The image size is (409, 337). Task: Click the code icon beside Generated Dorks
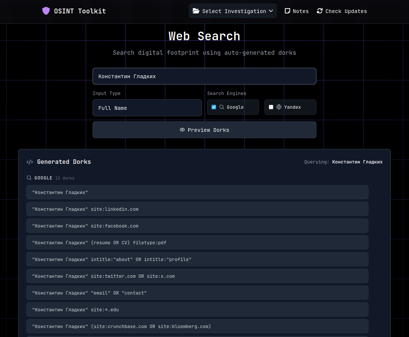(x=29, y=162)
